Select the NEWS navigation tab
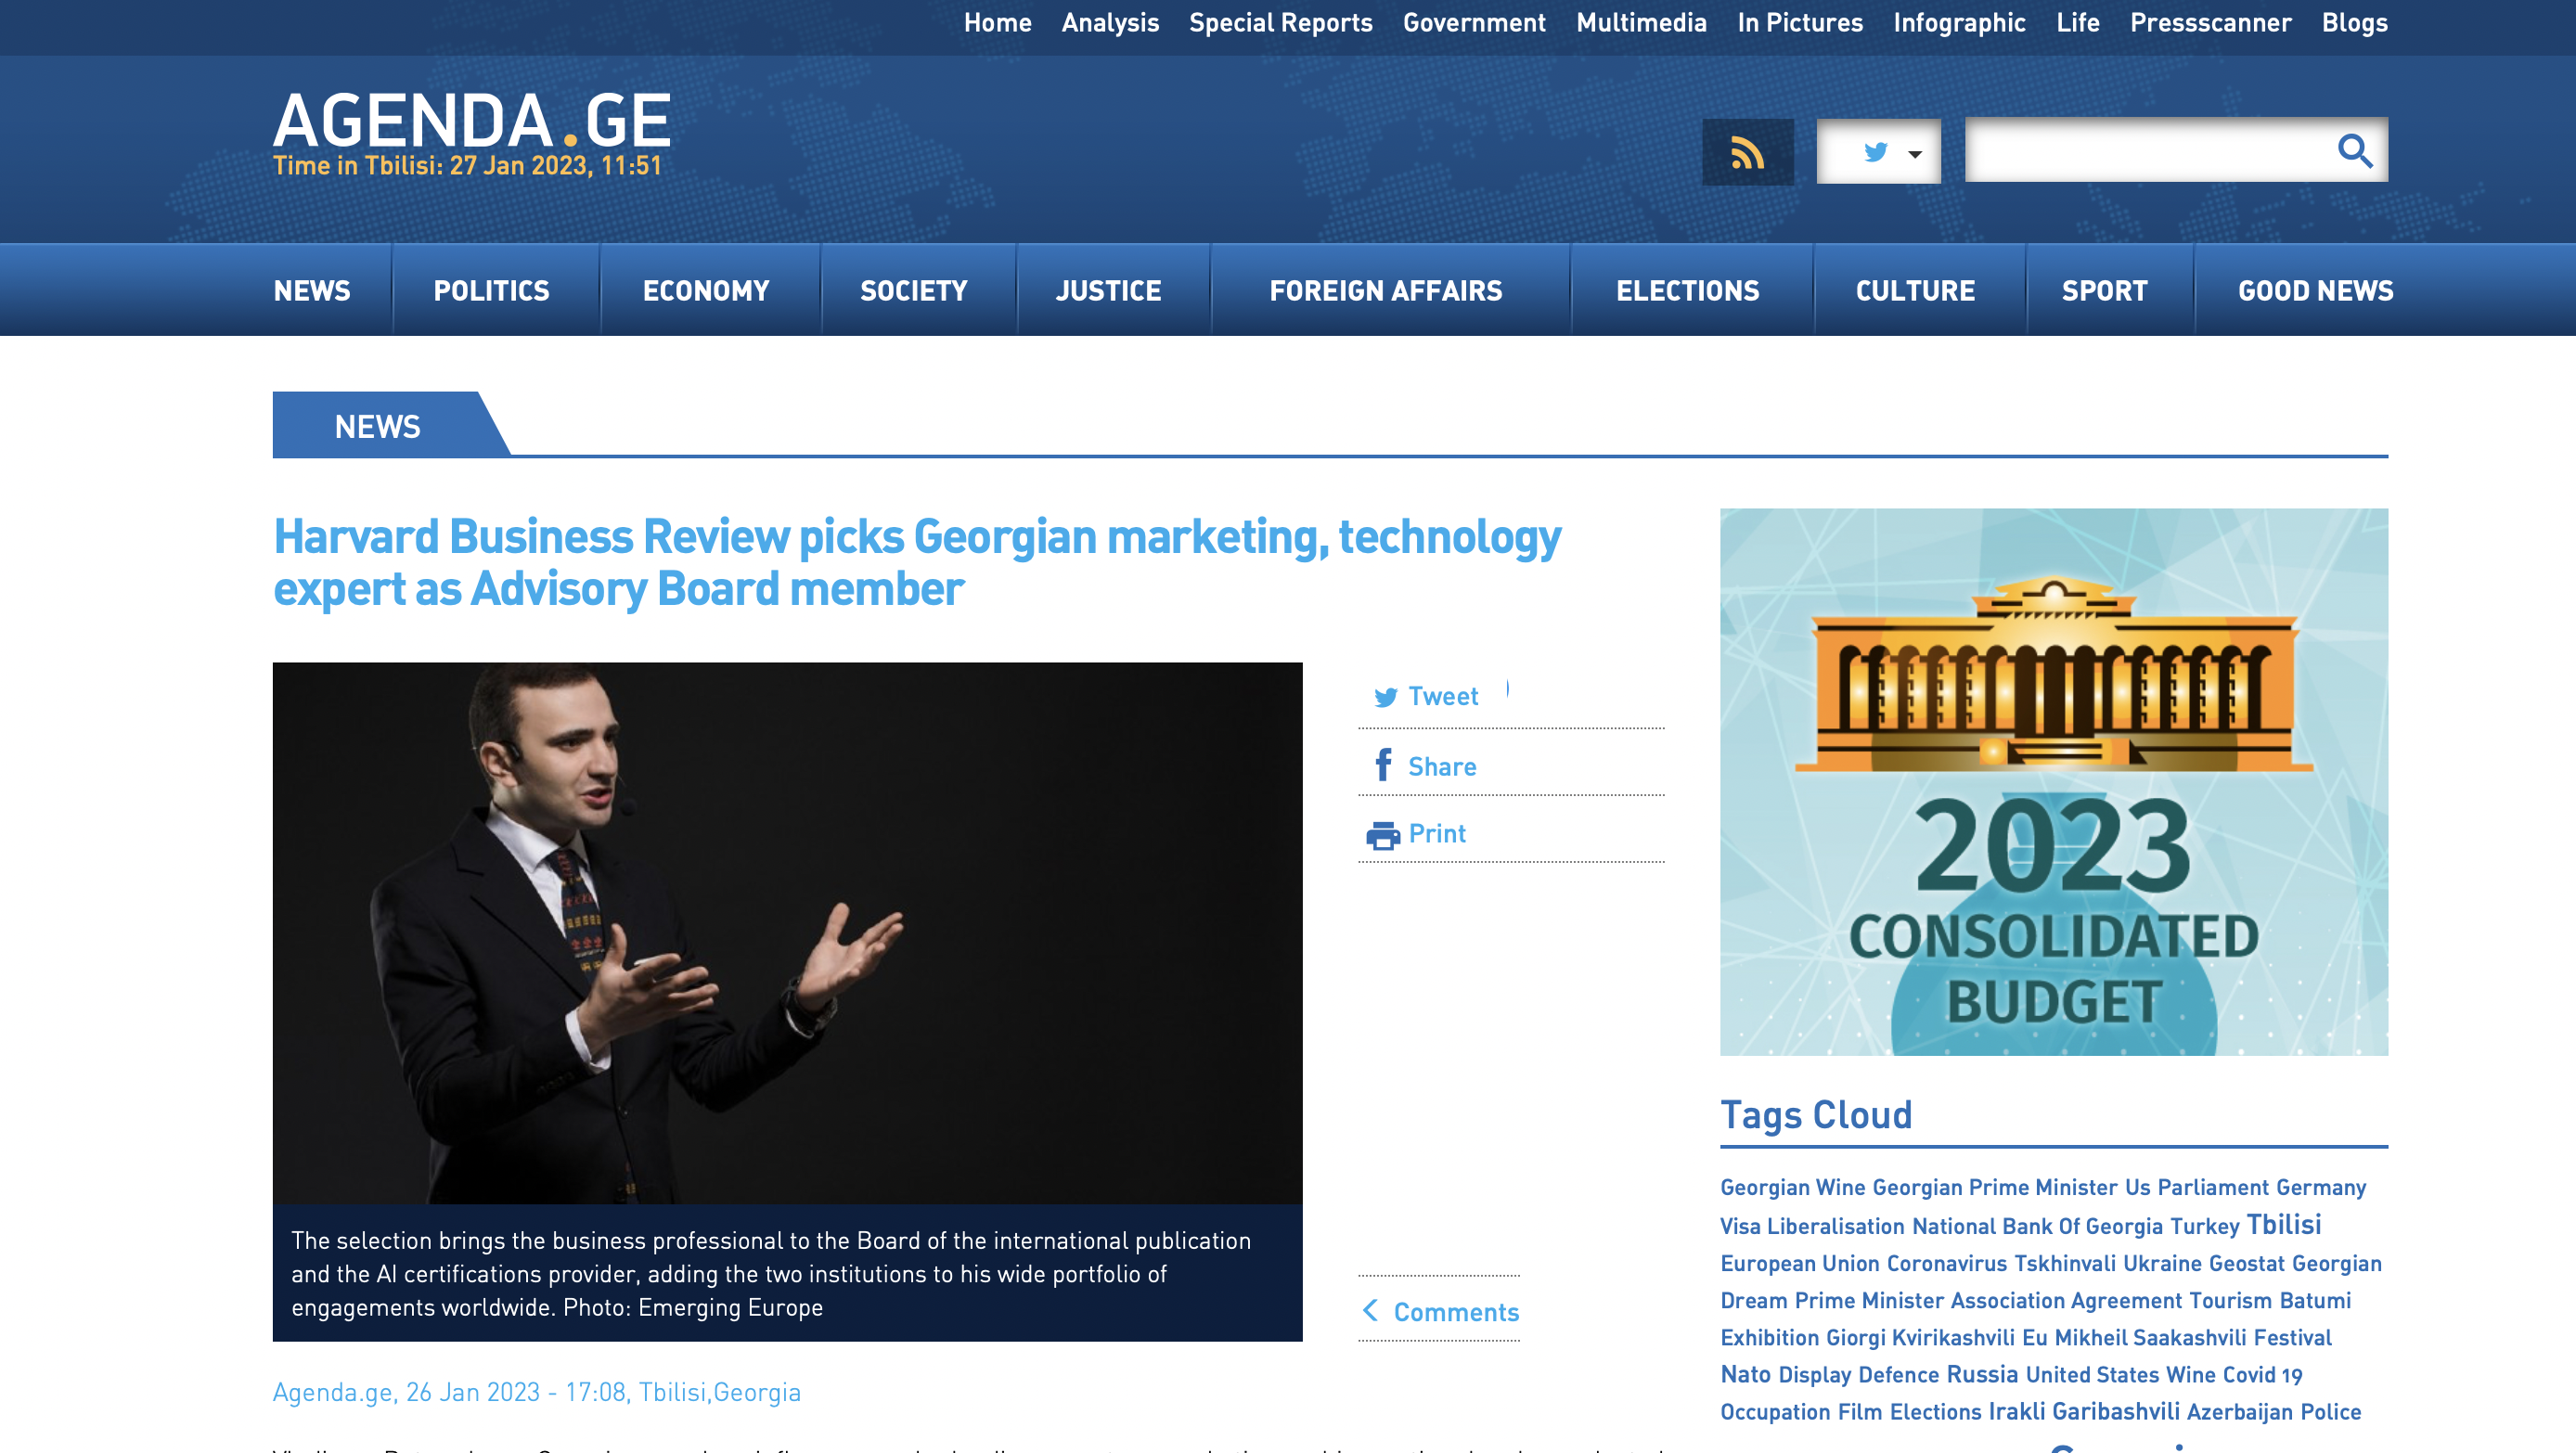2576x1453 pixels. pyautogui.click(x=312, y=290)
